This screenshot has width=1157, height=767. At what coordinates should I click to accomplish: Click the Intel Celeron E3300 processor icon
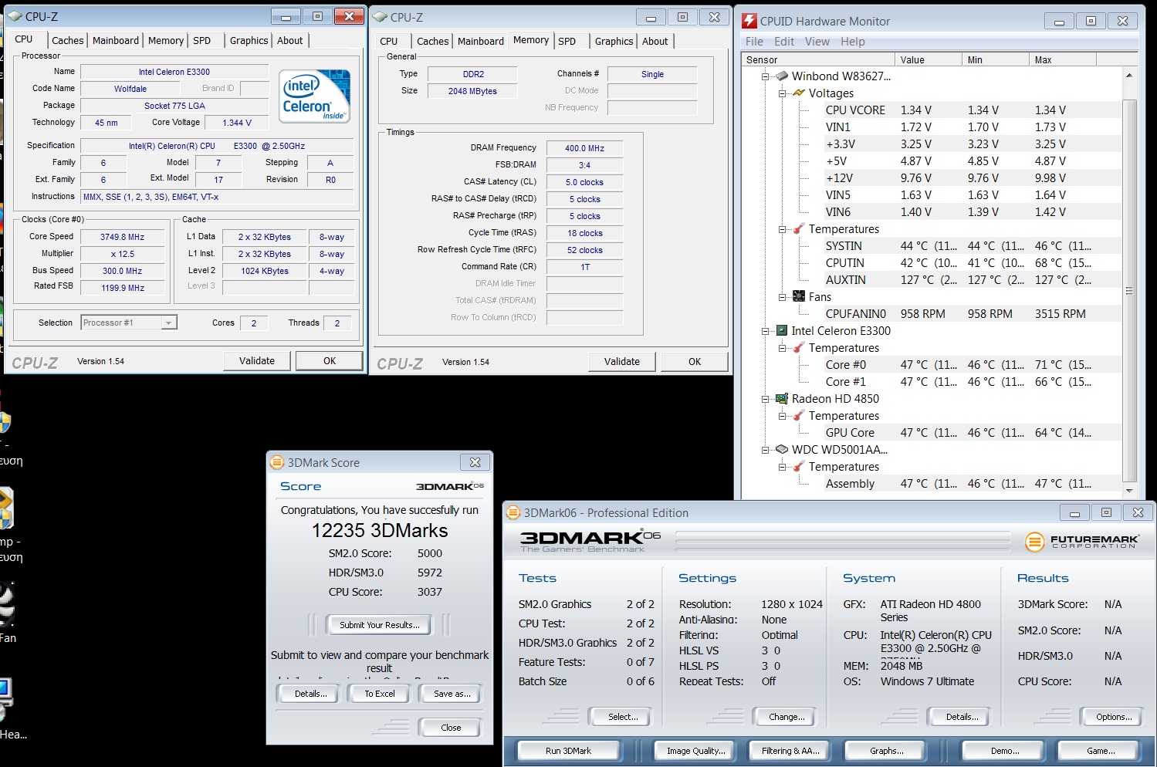[782, 330]
